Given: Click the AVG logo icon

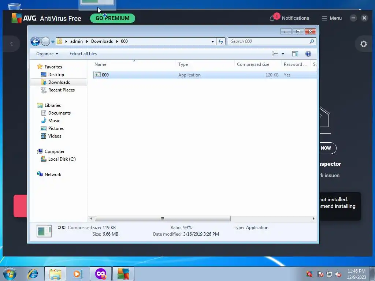Looking at the screenshot, I should pos(16,18).
